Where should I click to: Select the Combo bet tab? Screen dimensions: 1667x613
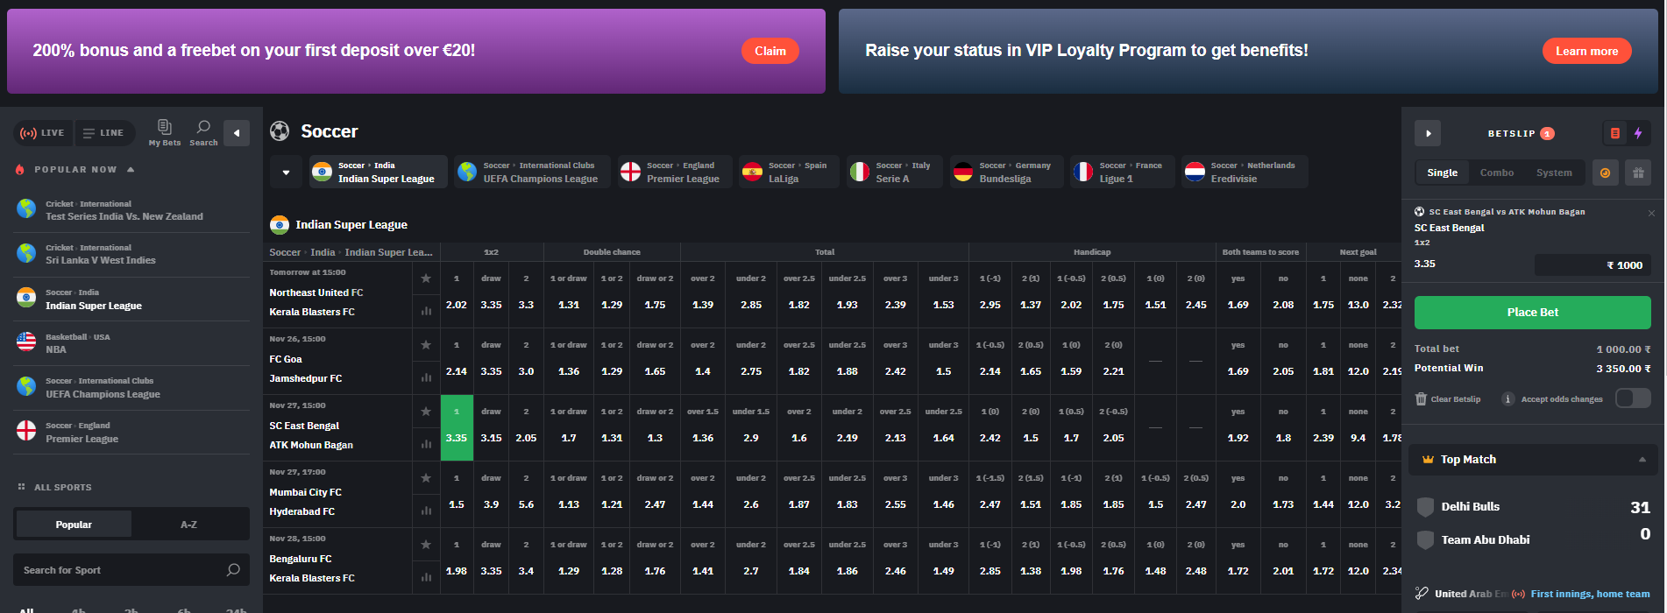pyautogui.click(x=1497, y=173)
